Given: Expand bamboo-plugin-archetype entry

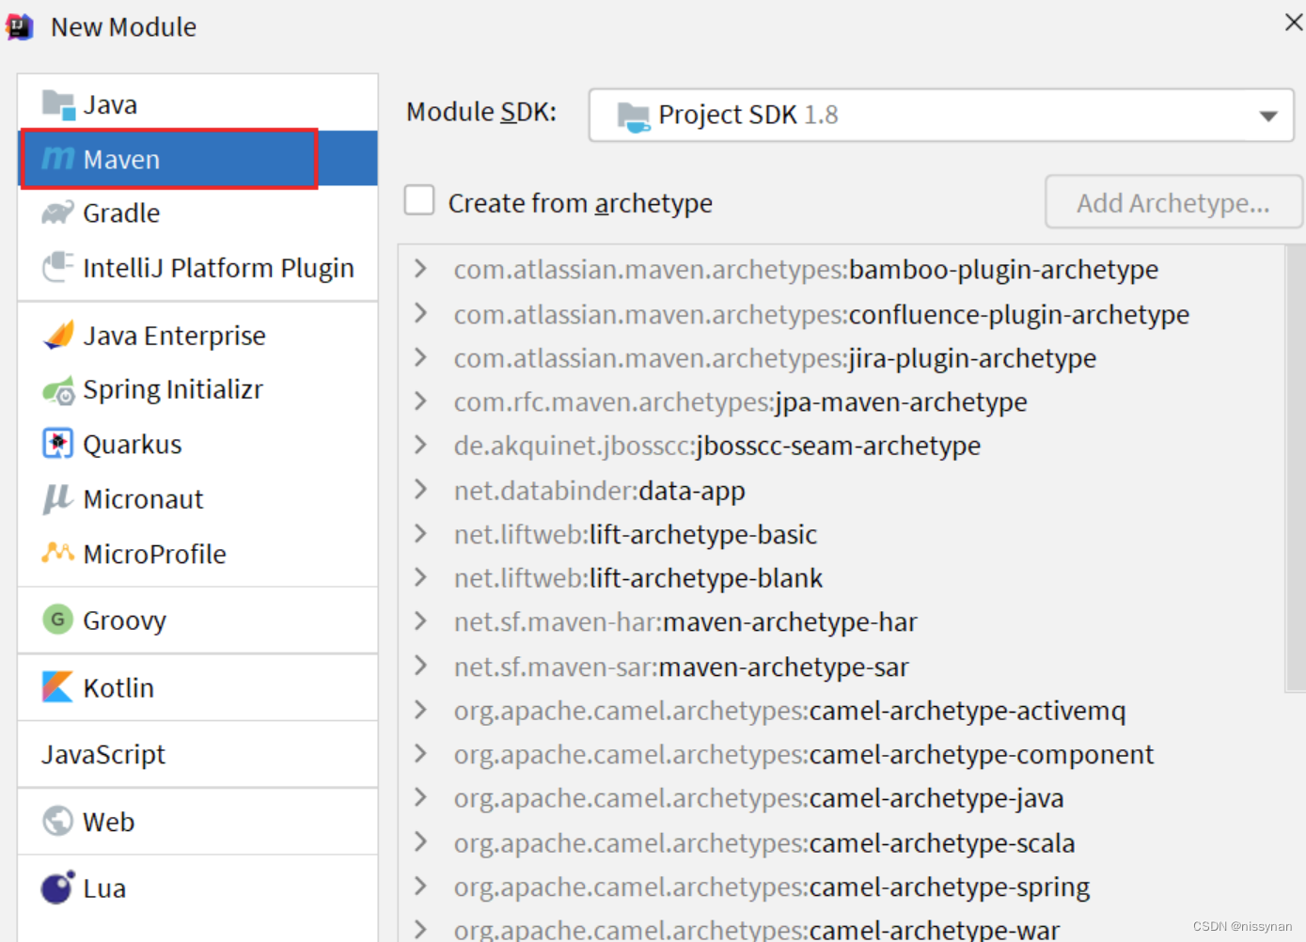Looking at the screenshot, I should [420, 269].
